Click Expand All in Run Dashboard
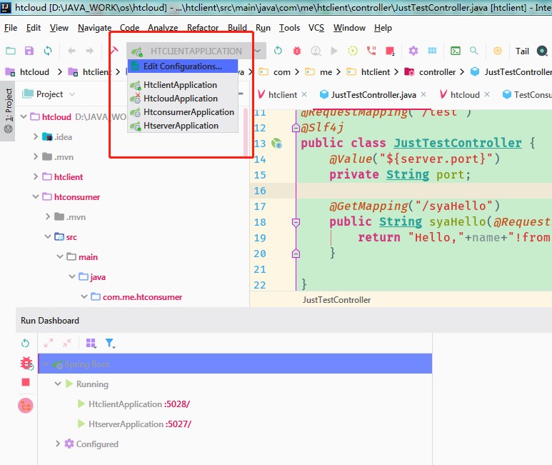Screen dimensions: 552x465 (x=49, y=344)
